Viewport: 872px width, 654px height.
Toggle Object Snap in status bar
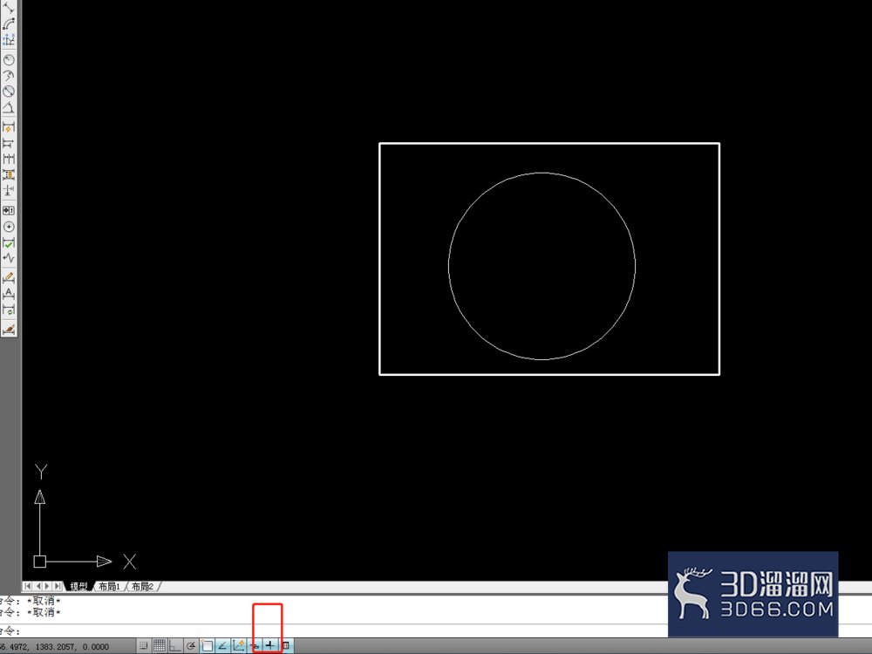coord(207,645)
